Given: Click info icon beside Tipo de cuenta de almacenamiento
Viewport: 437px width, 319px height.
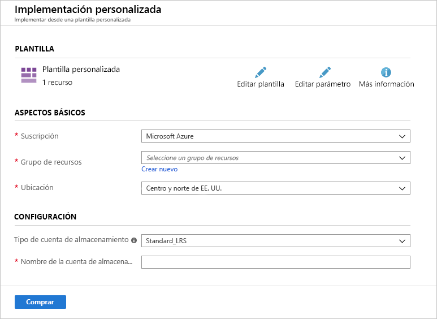Looking at the screenshot, I should (134, 240).
